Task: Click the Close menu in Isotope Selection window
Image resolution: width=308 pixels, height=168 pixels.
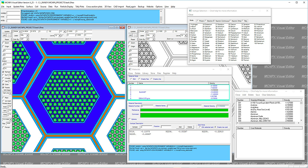Action: pyautogui.click(x=191, y=15)
